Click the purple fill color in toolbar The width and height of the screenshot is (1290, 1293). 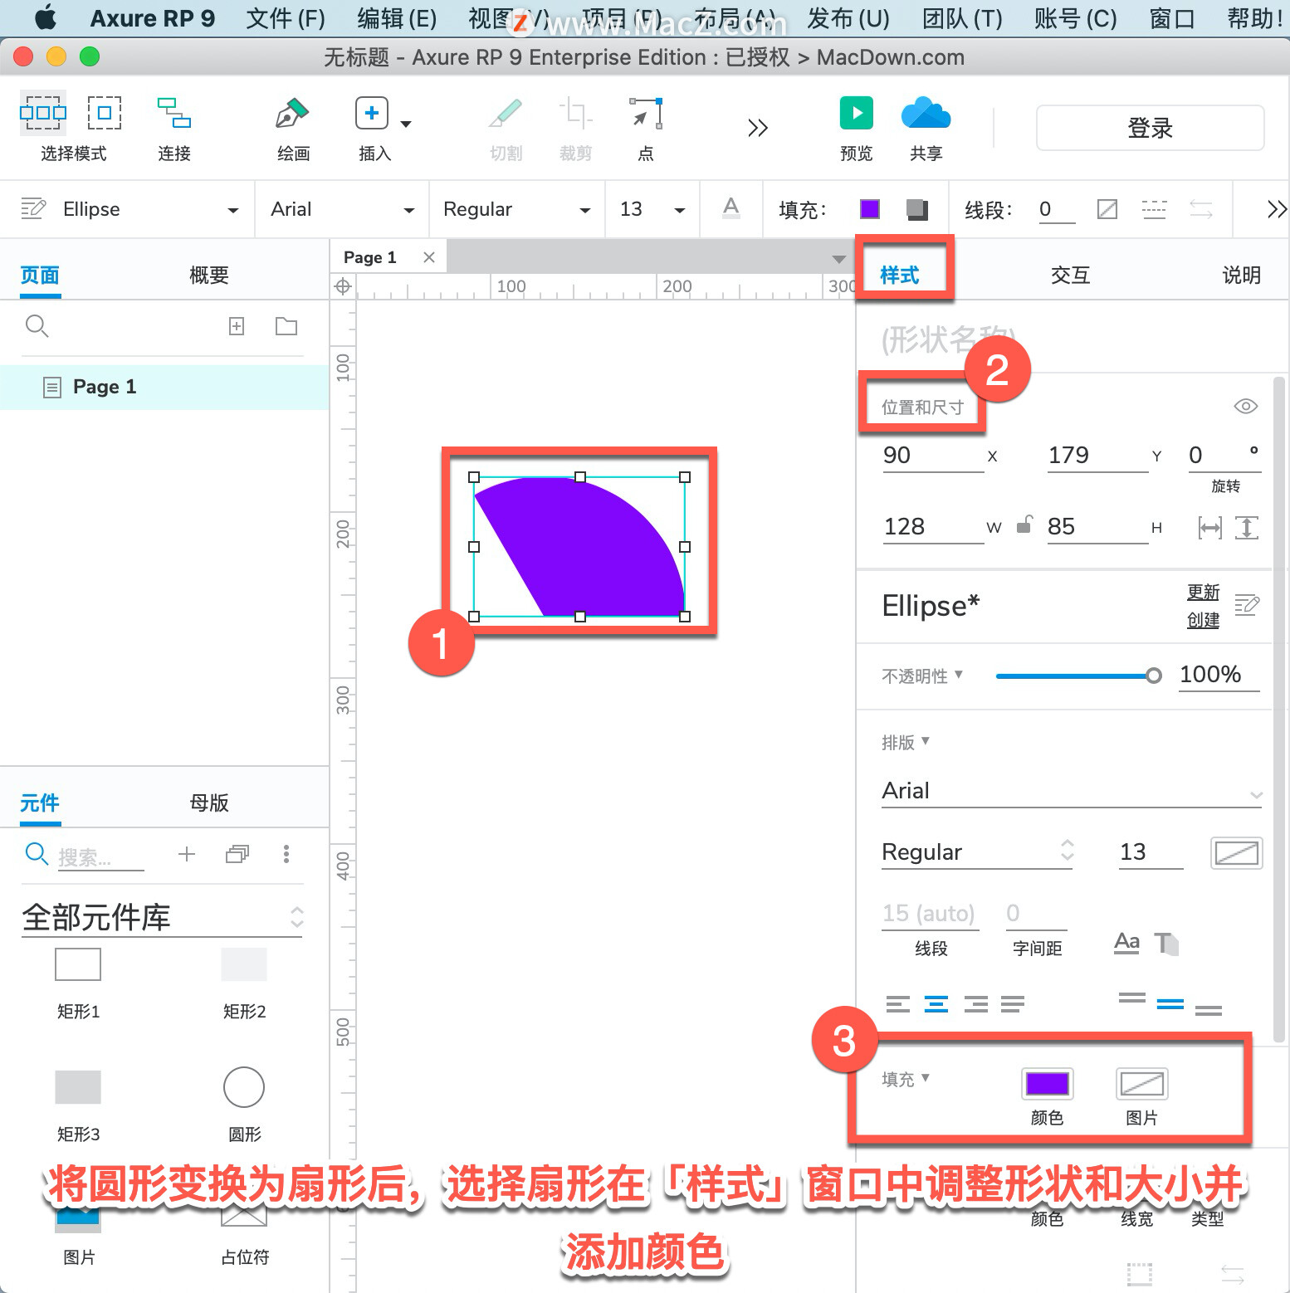pos(870,209)
